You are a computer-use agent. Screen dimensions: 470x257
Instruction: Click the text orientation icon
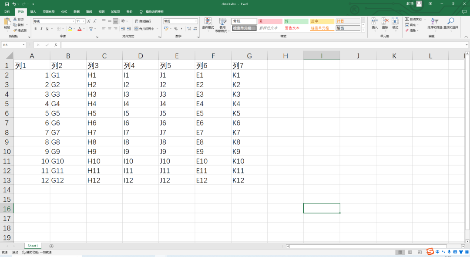pos(123,21)
